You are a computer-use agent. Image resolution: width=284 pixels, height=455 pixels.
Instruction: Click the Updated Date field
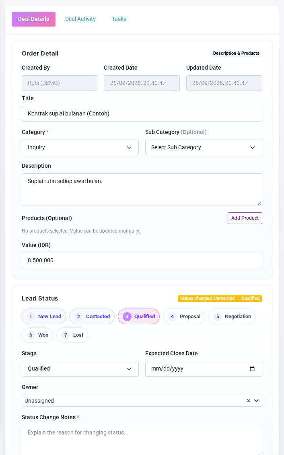224,83
